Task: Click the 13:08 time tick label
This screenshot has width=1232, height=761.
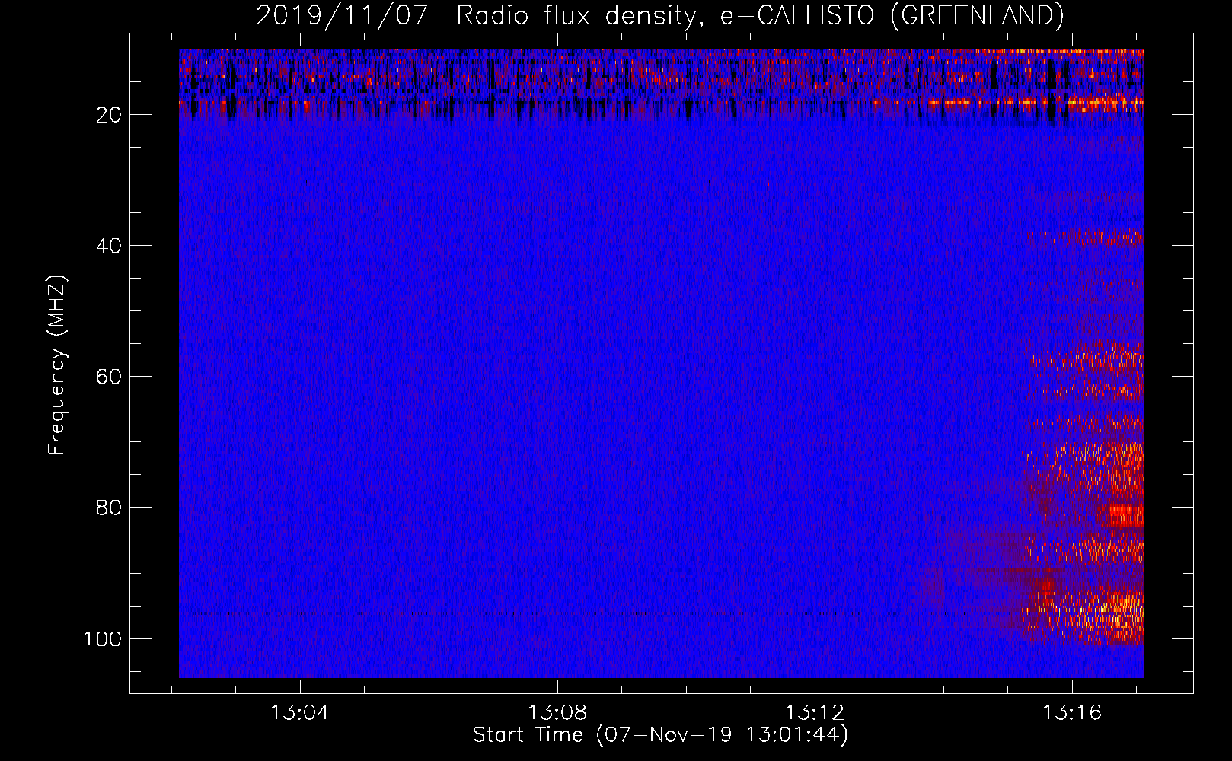Action: (557, 713)
